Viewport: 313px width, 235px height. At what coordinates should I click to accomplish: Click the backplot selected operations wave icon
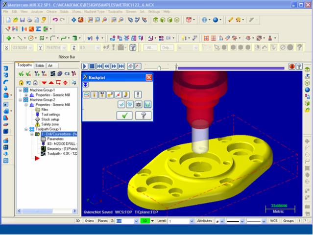coord(52,74)
